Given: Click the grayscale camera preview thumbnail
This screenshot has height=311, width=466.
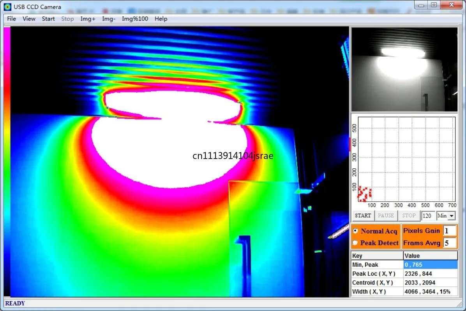Looking at the screenshot, I should pyautogui.click(x=404, y=69).
